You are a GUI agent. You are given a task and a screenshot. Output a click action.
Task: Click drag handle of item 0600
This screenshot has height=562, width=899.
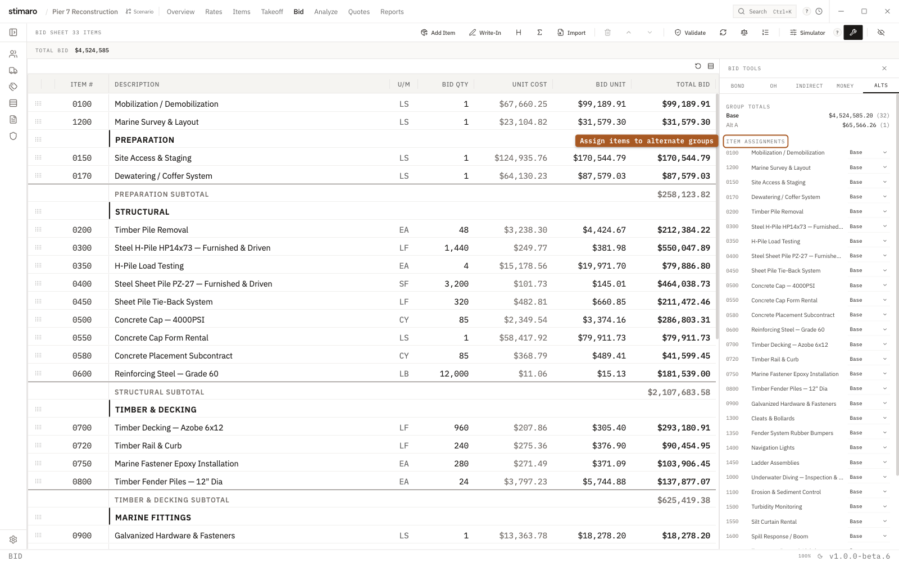click(38, 374)
